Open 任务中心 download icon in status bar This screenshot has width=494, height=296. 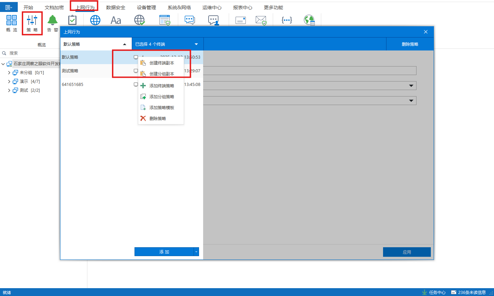pos(425,292)
